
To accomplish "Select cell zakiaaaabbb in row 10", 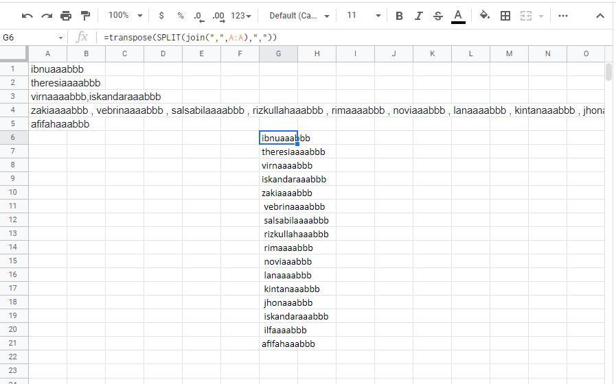I will pos(279,193).
